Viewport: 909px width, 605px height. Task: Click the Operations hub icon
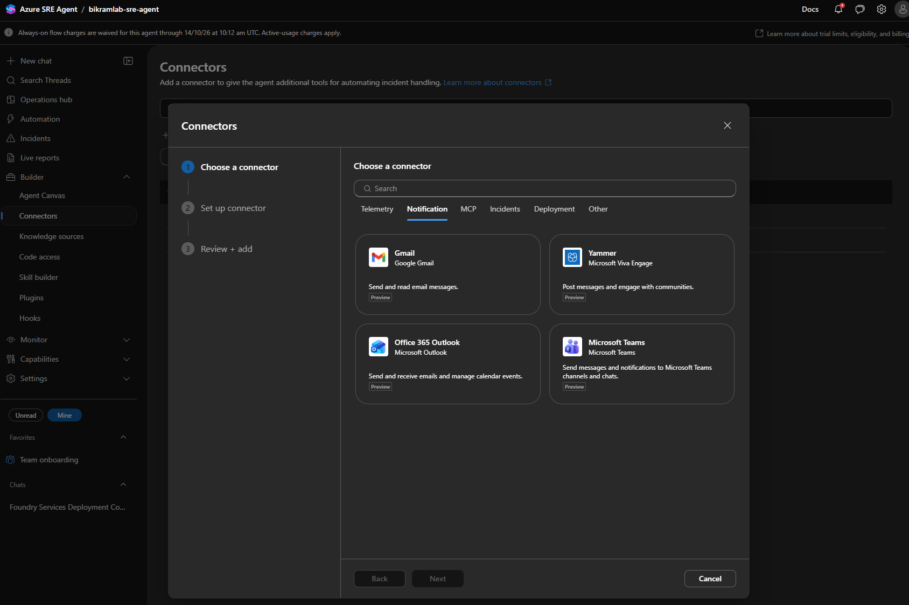11,100
